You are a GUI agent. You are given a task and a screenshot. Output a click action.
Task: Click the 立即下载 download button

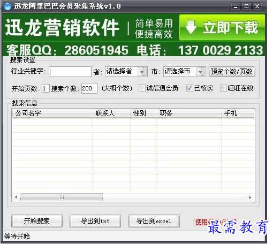(222, 27)
